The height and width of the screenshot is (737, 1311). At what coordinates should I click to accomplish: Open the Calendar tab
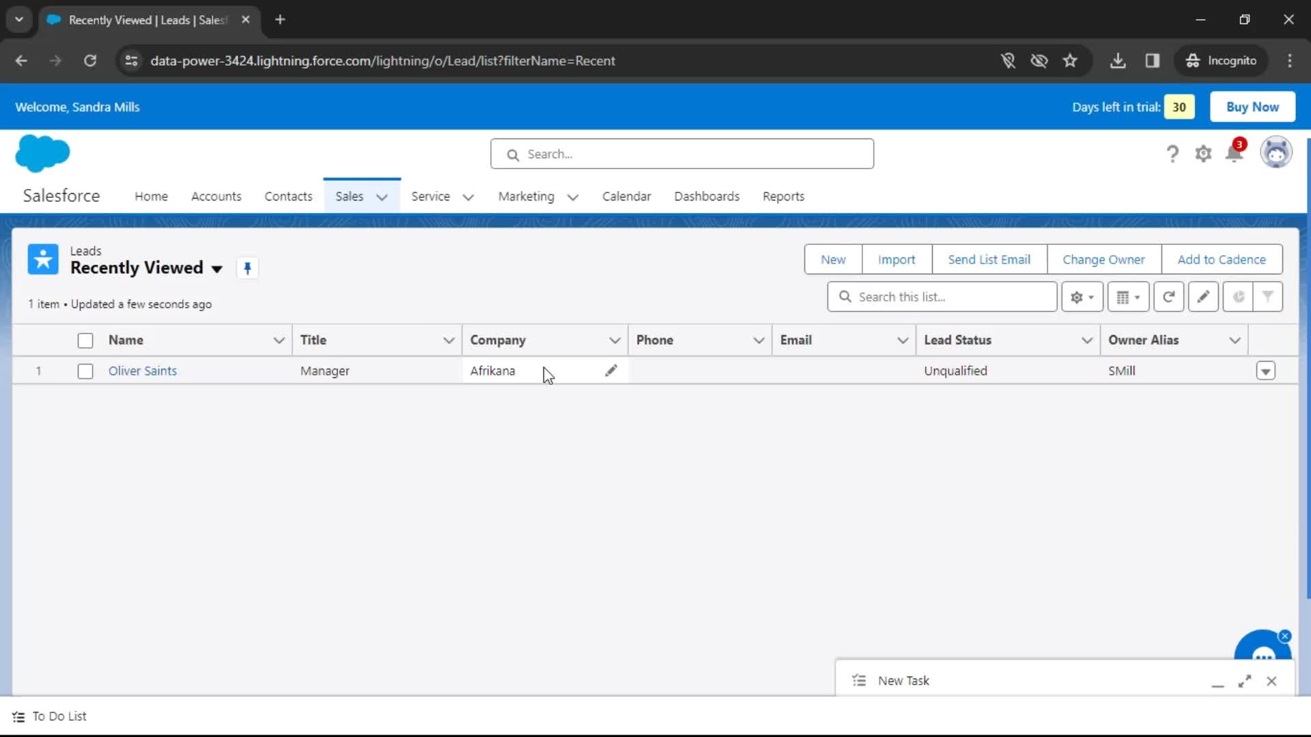click(626, 197)
